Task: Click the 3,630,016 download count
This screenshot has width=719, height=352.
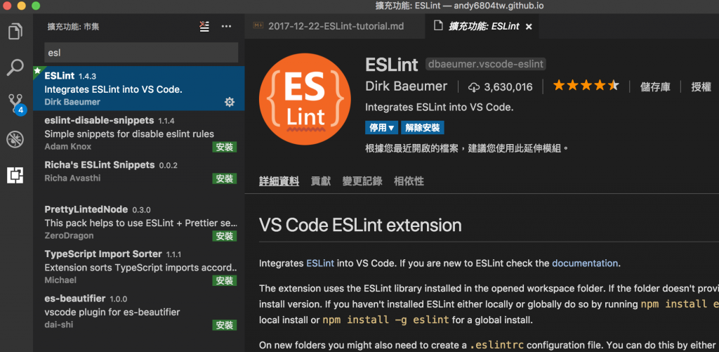Action: click(x=508, y=86)
